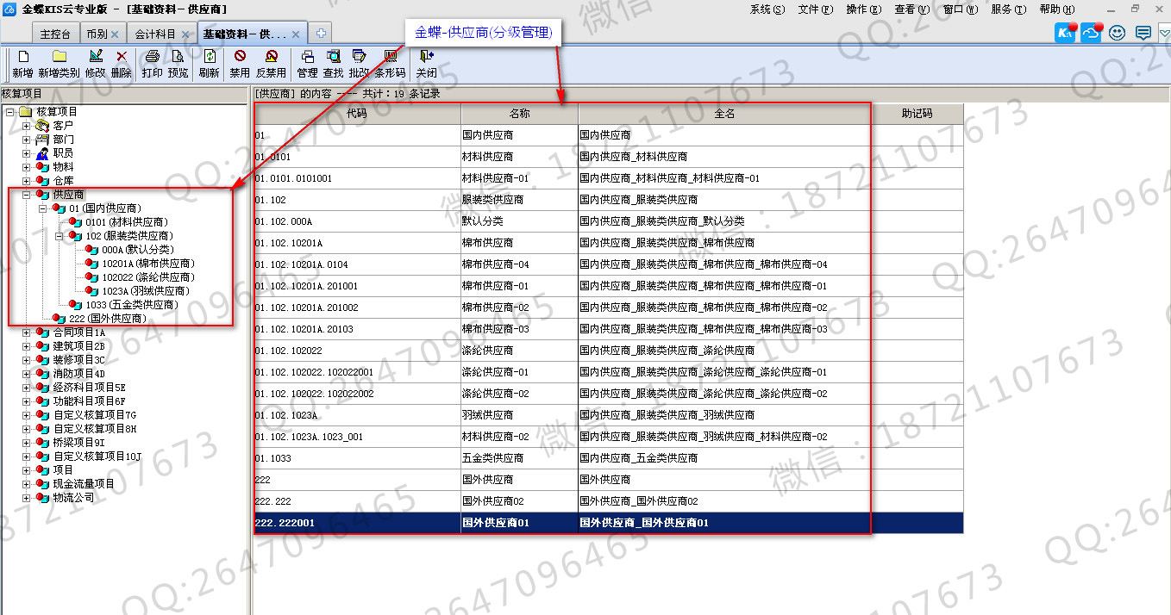Click the 查找 (Find) toolbar icon
The height and width of the screenshot is (615, 1171).
[x=333, y=58]
